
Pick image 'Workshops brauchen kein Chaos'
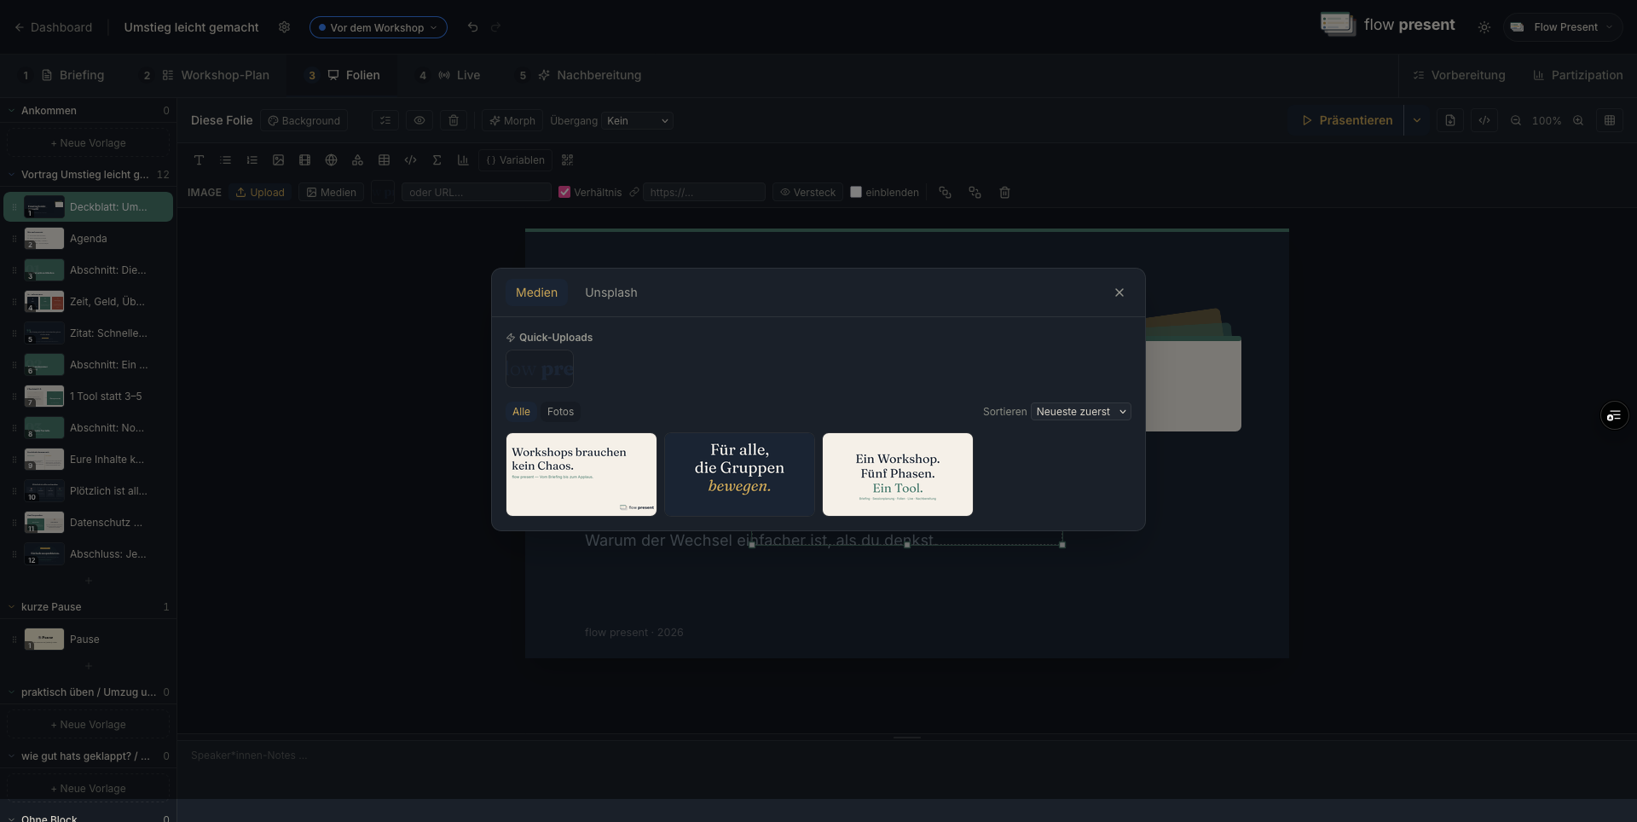(x=581, y=474)
